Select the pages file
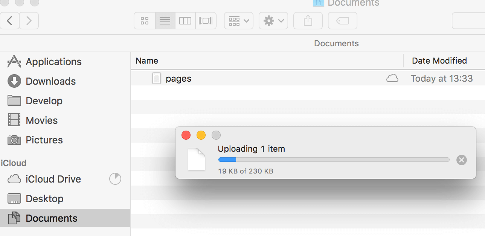The height and width of the screenshot is (236, 485). click(178, 79)
